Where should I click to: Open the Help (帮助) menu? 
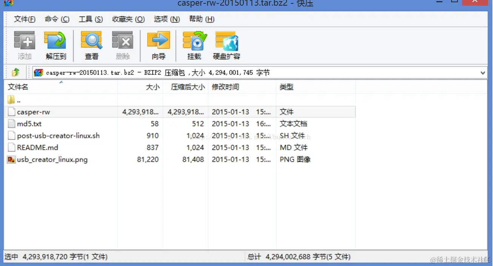[x=202, y=19]
